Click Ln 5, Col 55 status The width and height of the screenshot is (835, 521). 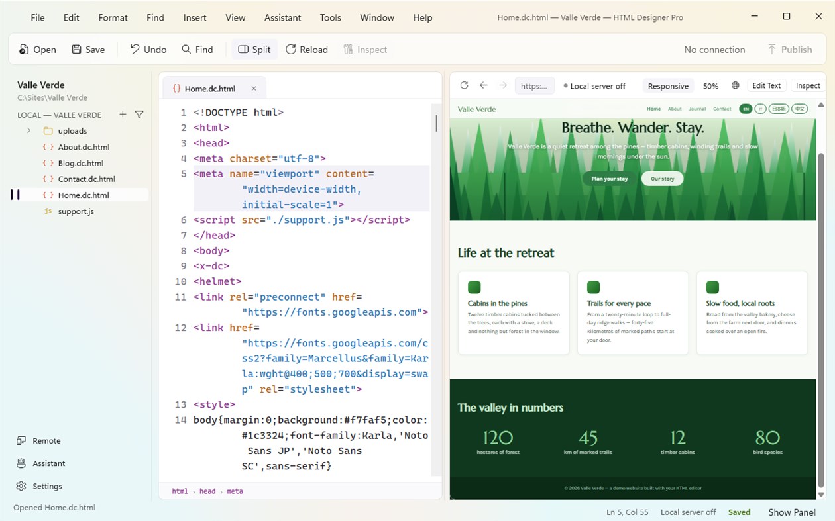[x=628, y=512]
